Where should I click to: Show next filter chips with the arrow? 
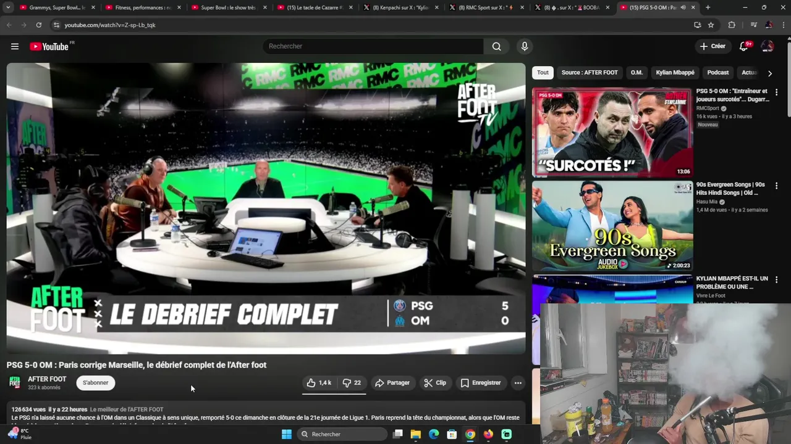pyautogui.click(x=769, y=73)
